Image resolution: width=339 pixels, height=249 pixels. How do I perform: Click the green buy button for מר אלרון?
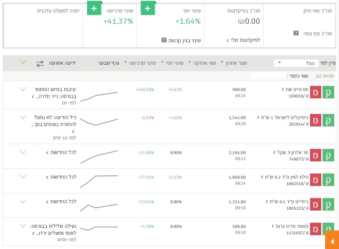click(329, 155)
